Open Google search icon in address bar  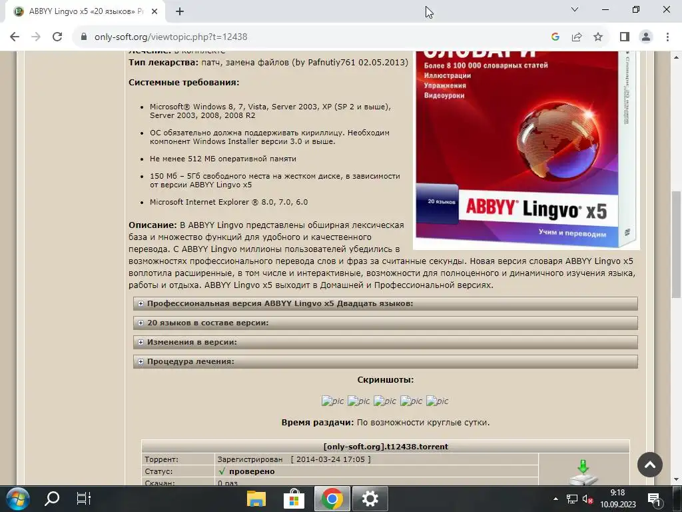[555, 37]
